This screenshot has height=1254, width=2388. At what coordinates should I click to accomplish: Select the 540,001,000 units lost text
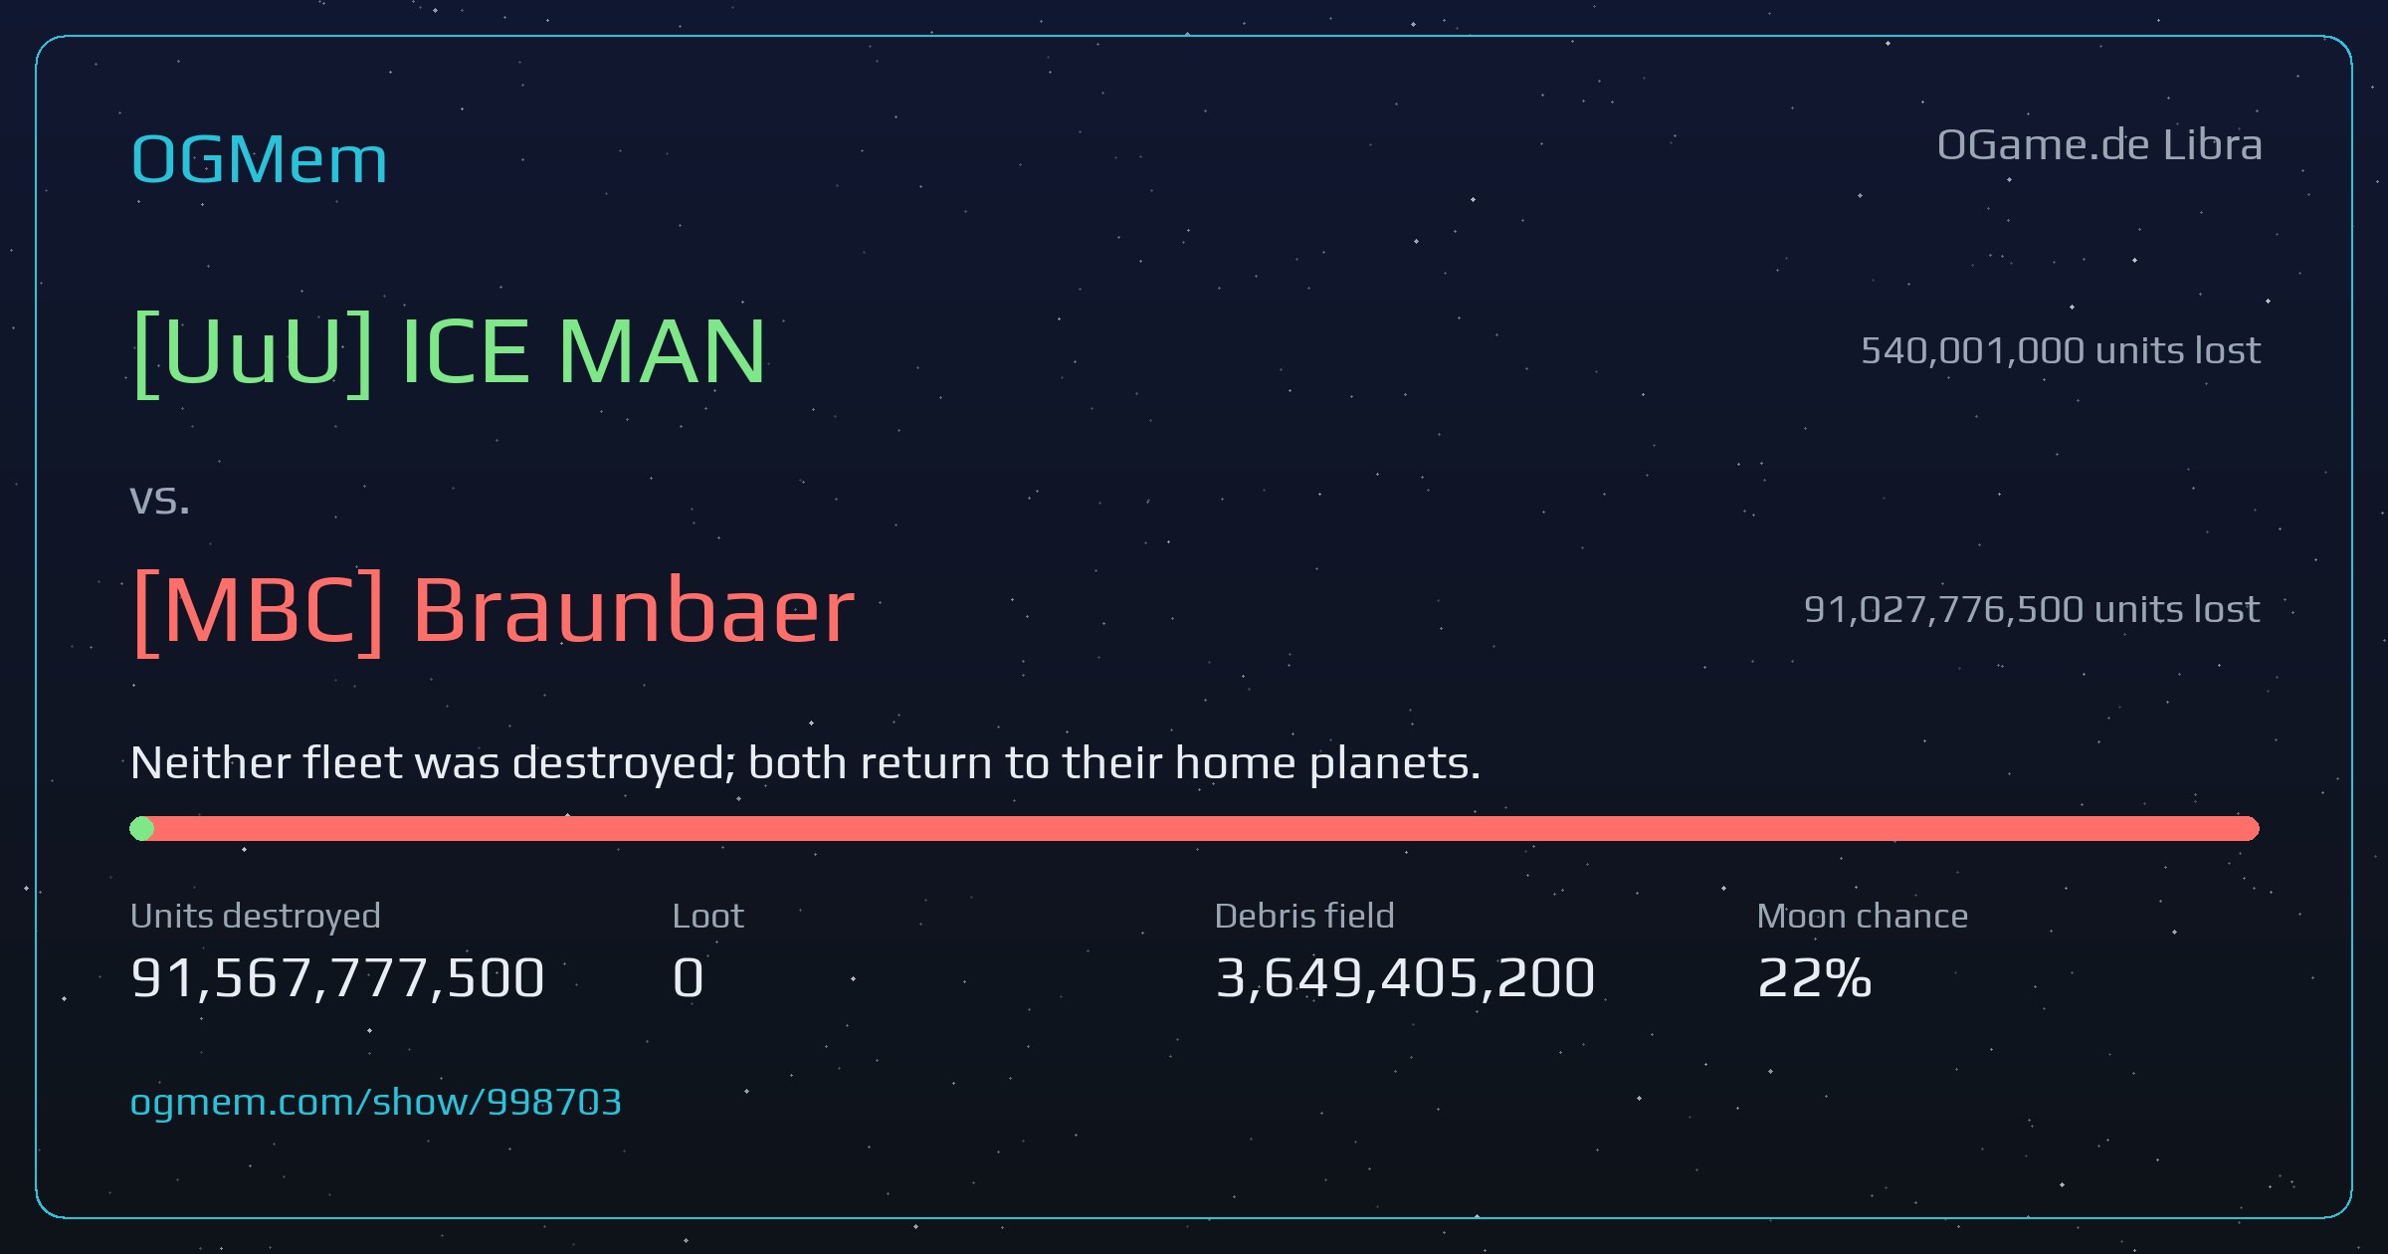pyautogui.click(x=2061, y=351)
